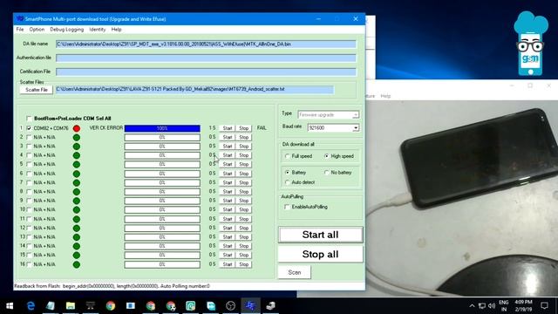Click the green status indicator in row 16
The width and height of the screenshot is (558, 314).
click(x=77, y=264)
